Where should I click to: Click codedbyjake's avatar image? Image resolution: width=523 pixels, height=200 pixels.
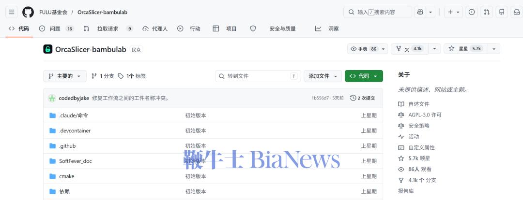pyautogui.click(x=52, y=98)
